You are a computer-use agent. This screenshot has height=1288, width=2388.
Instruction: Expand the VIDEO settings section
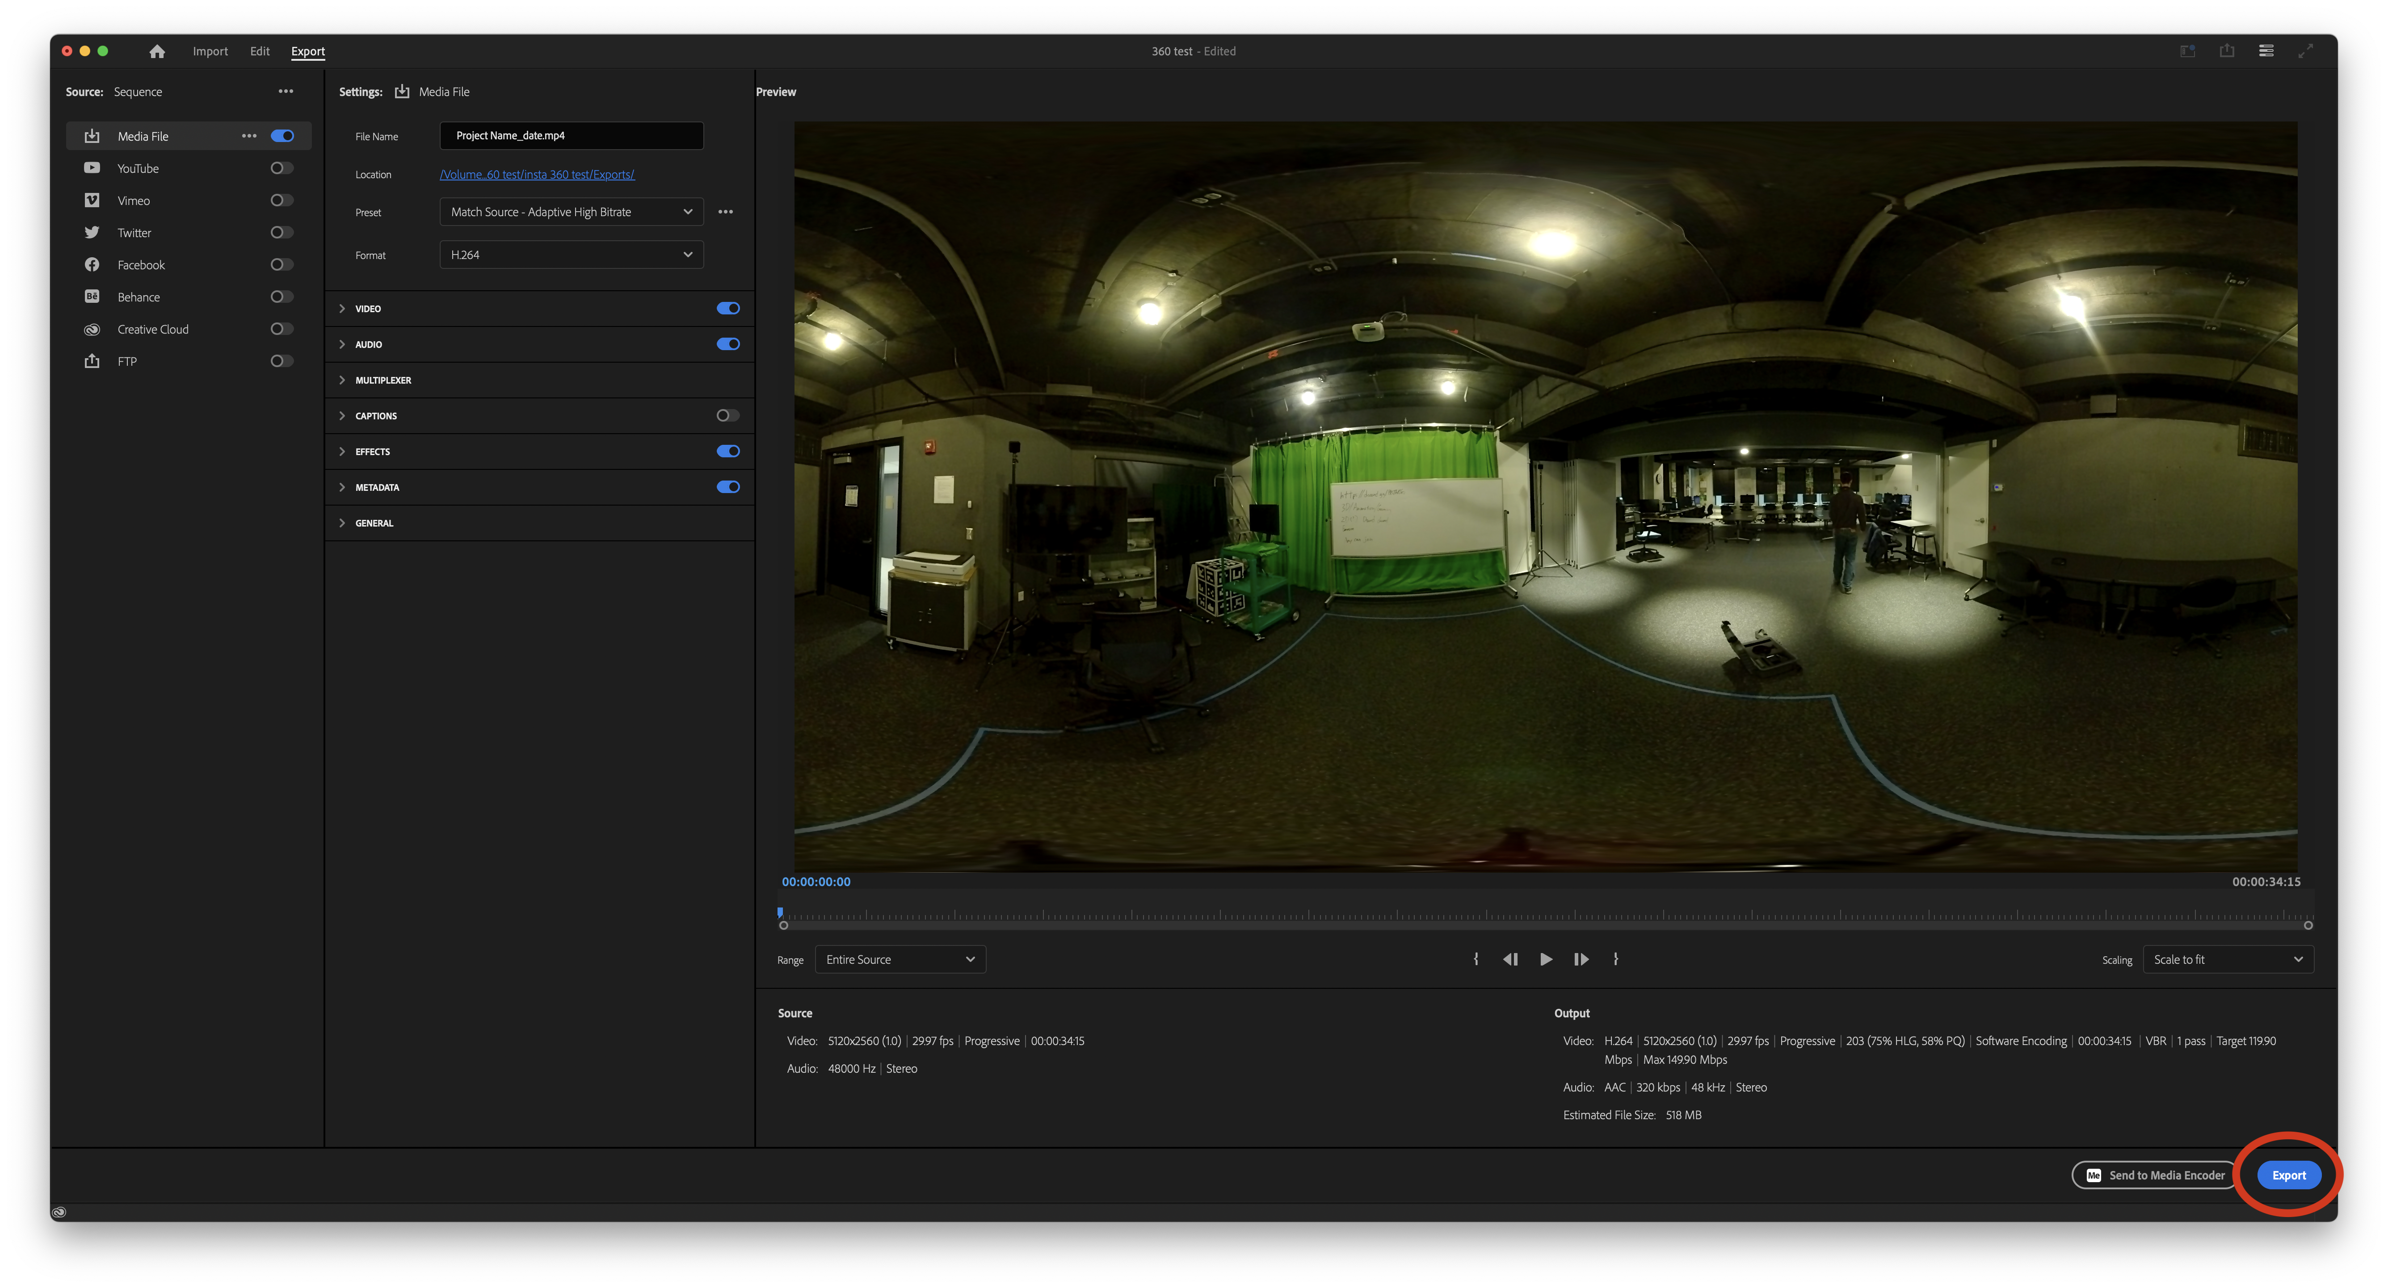tap(342, 309)
